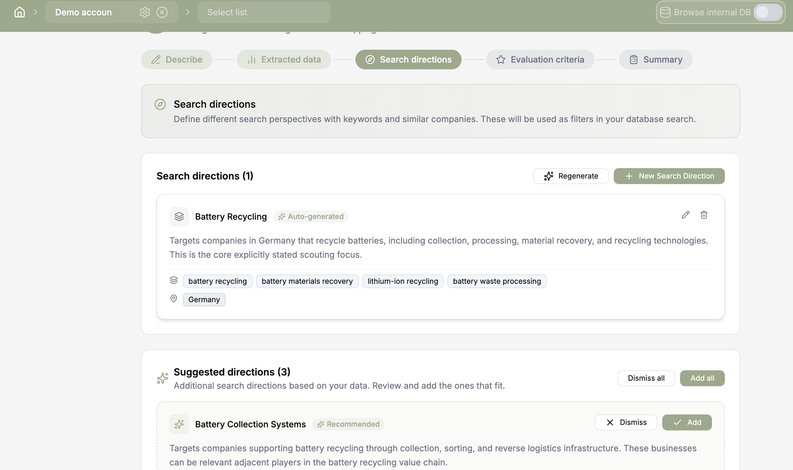Screen dimensions: 793x470
Task: Create a New Search Direction
Action: tap(669, 176)
